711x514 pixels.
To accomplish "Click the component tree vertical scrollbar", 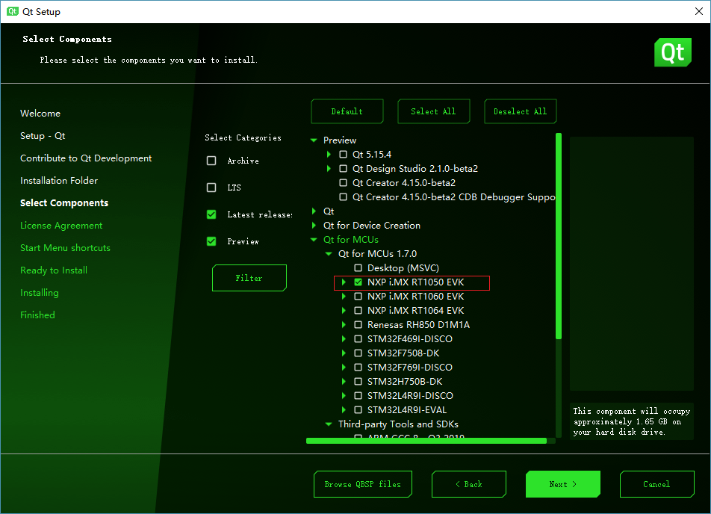I will (559, 236).
